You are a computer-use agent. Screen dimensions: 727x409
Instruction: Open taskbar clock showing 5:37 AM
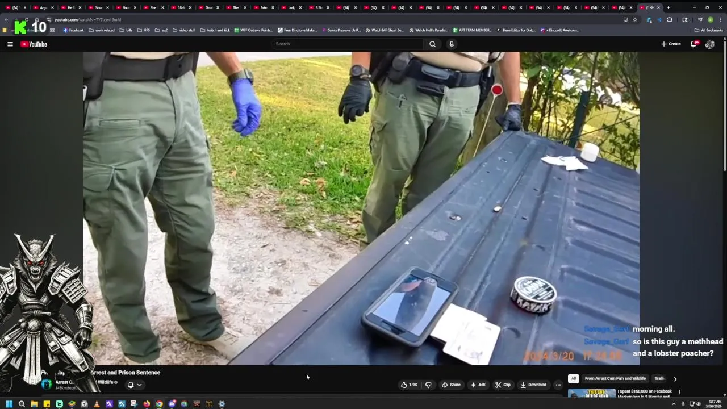[x=713, y=404]
